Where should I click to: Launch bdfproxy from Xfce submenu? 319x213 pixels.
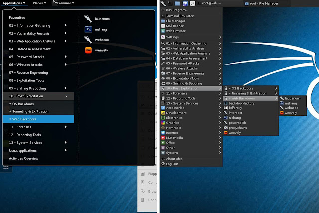tap(250, 108)
